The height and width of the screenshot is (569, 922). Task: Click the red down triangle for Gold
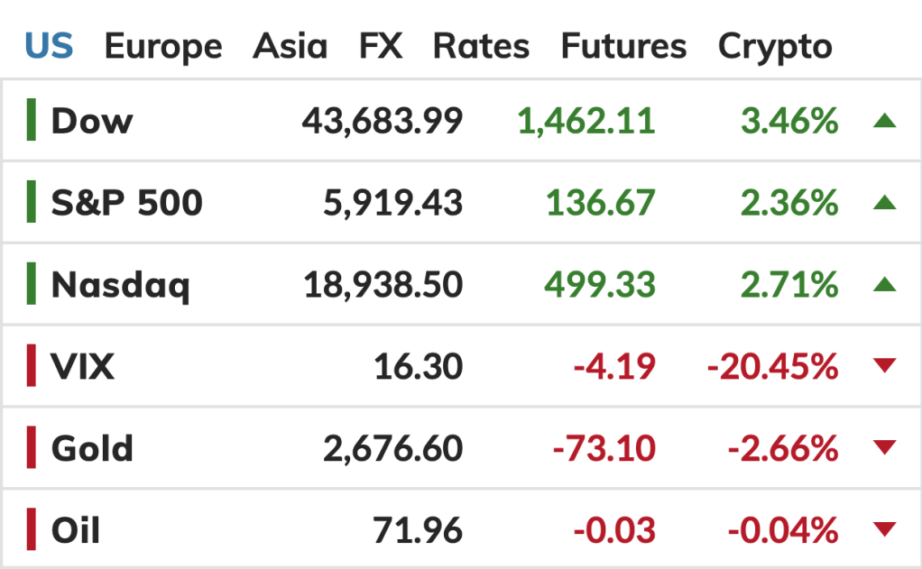tap(884, 448)
